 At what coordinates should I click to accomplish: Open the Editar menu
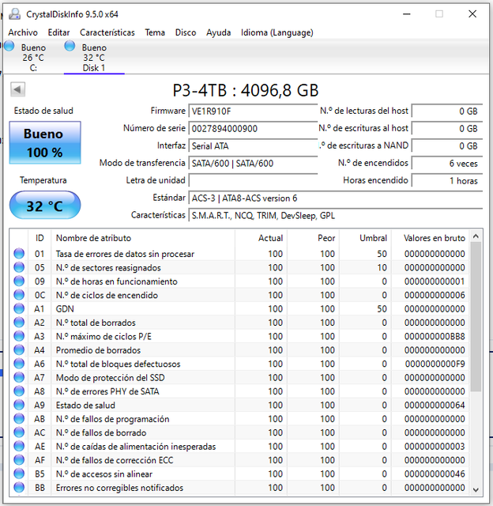(x=58, y=32)
